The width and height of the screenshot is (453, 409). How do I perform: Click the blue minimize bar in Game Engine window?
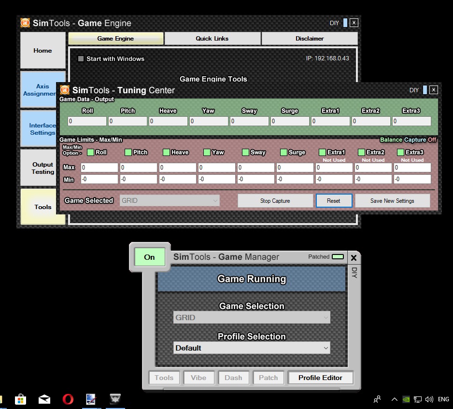pyautogui.click(x=345, y=23)
